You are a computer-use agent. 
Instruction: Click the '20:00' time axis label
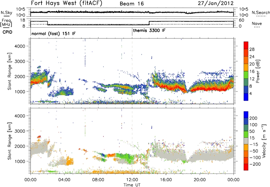point(200,180)
